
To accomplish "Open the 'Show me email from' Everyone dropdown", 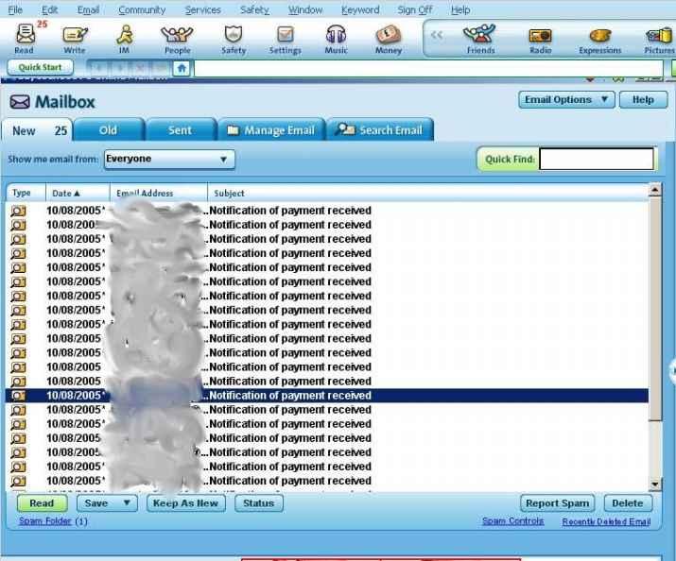I will pyautogui.click(x=169, y=160).
